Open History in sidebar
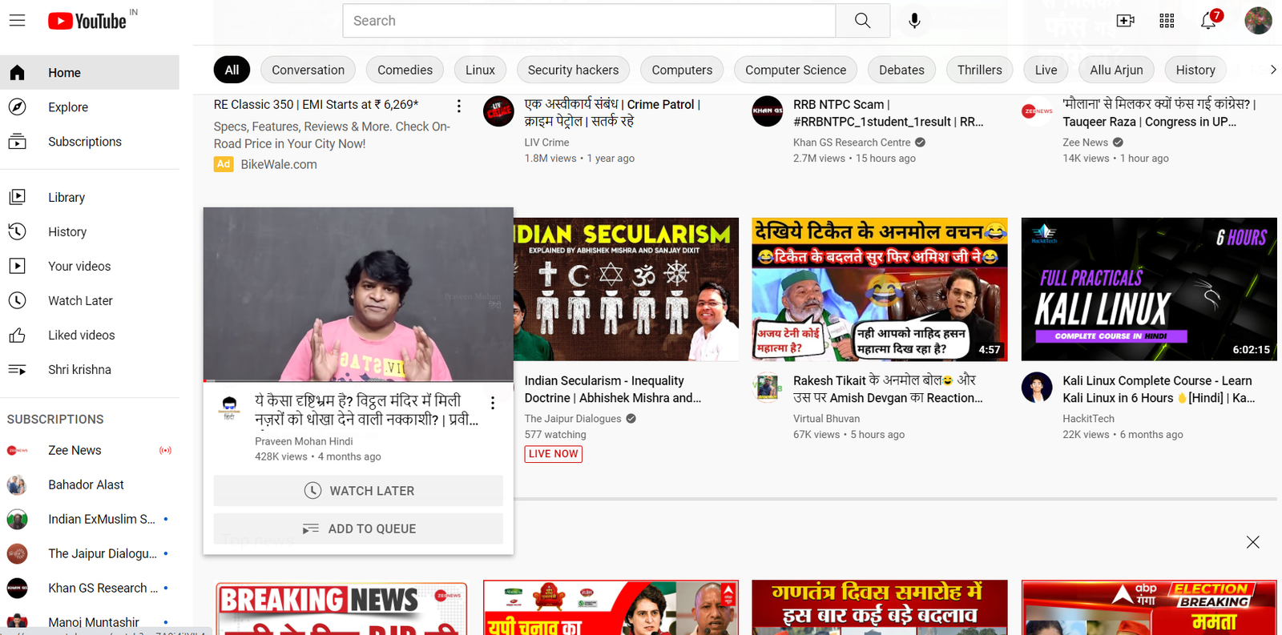1282x635 pixels. pos(90,231)
